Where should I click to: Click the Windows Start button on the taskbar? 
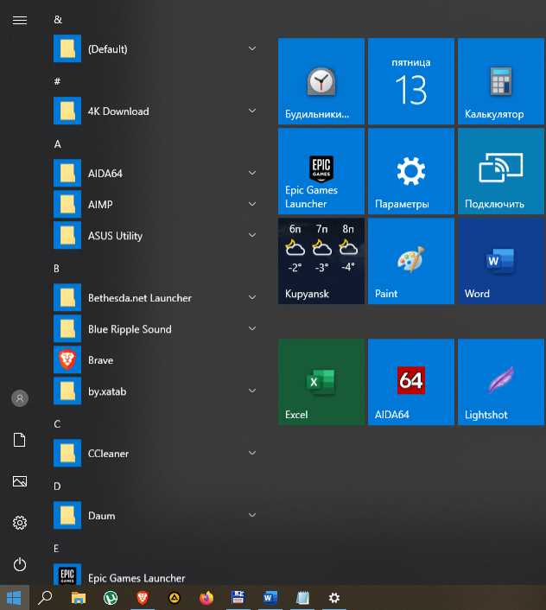click(x=14, y=598)
